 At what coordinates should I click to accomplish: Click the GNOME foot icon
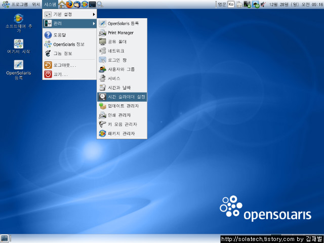pos(48,54)
